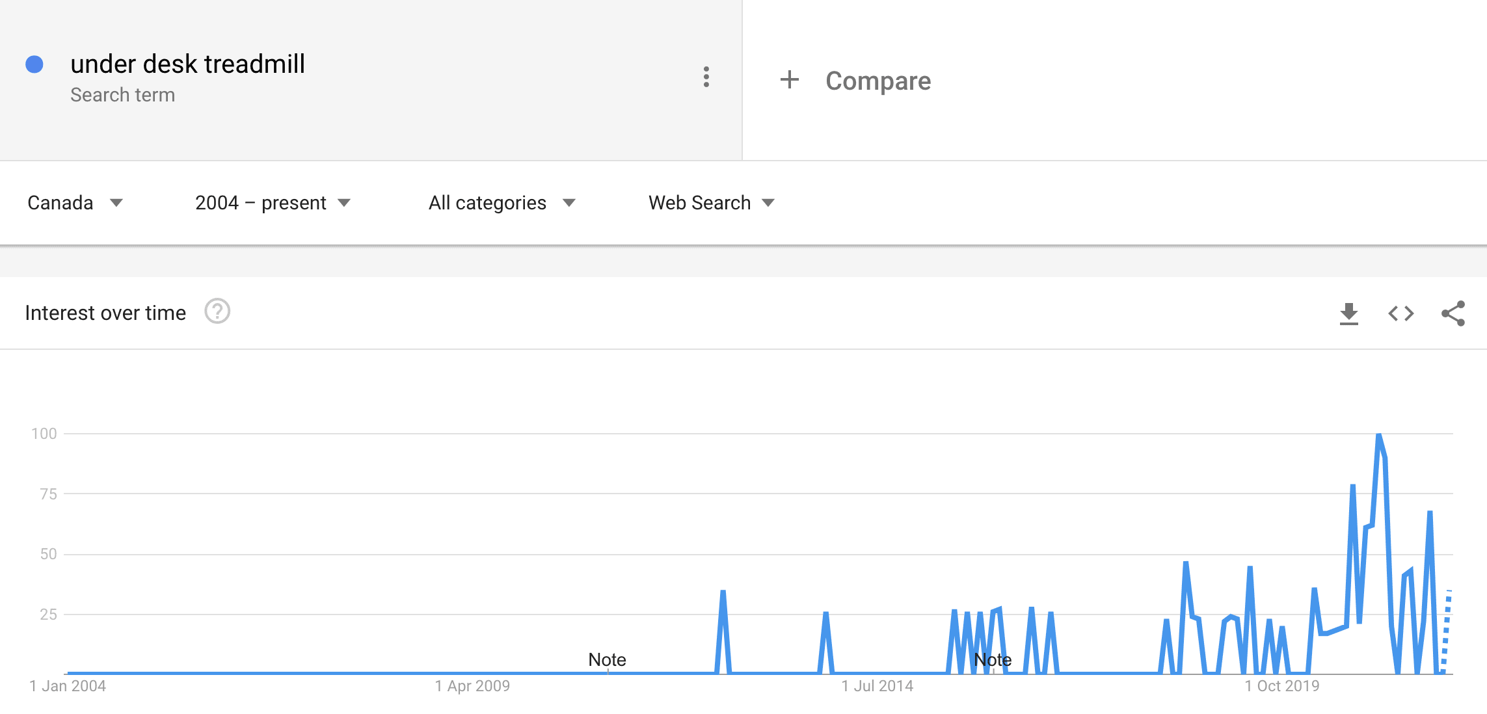Click the first Note marker on chart
The width and height of the screenshot is (1487, 714).
coord(607,659)
